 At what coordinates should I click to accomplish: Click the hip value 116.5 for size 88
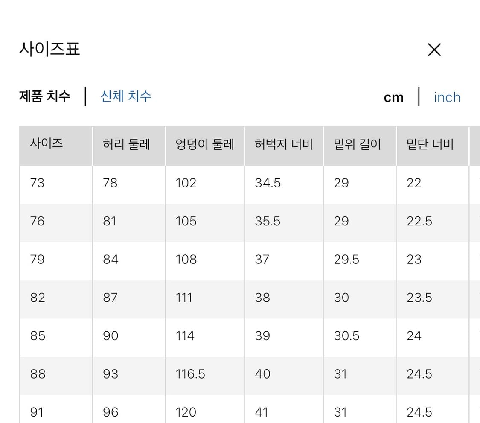[187, 374]
